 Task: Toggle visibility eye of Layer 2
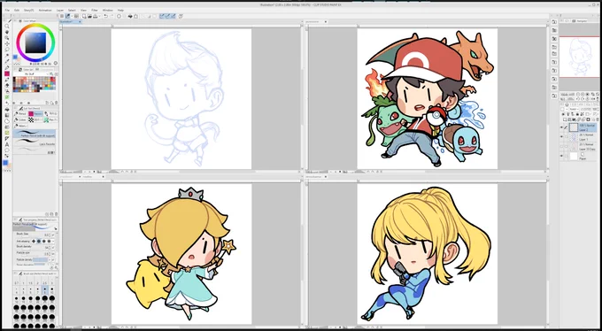click(561, 127)
